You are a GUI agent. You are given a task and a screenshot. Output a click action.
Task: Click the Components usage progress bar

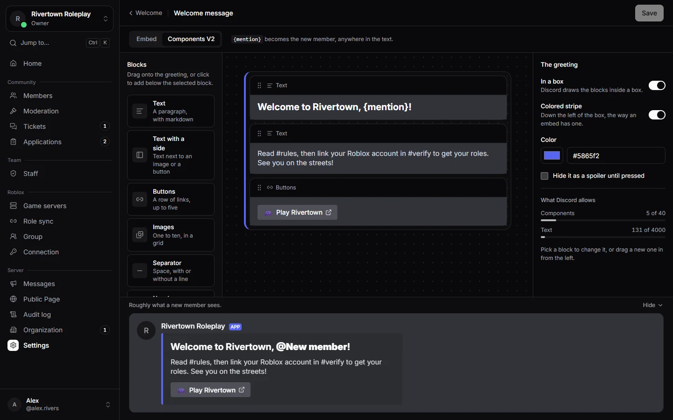tap(603, 220)
